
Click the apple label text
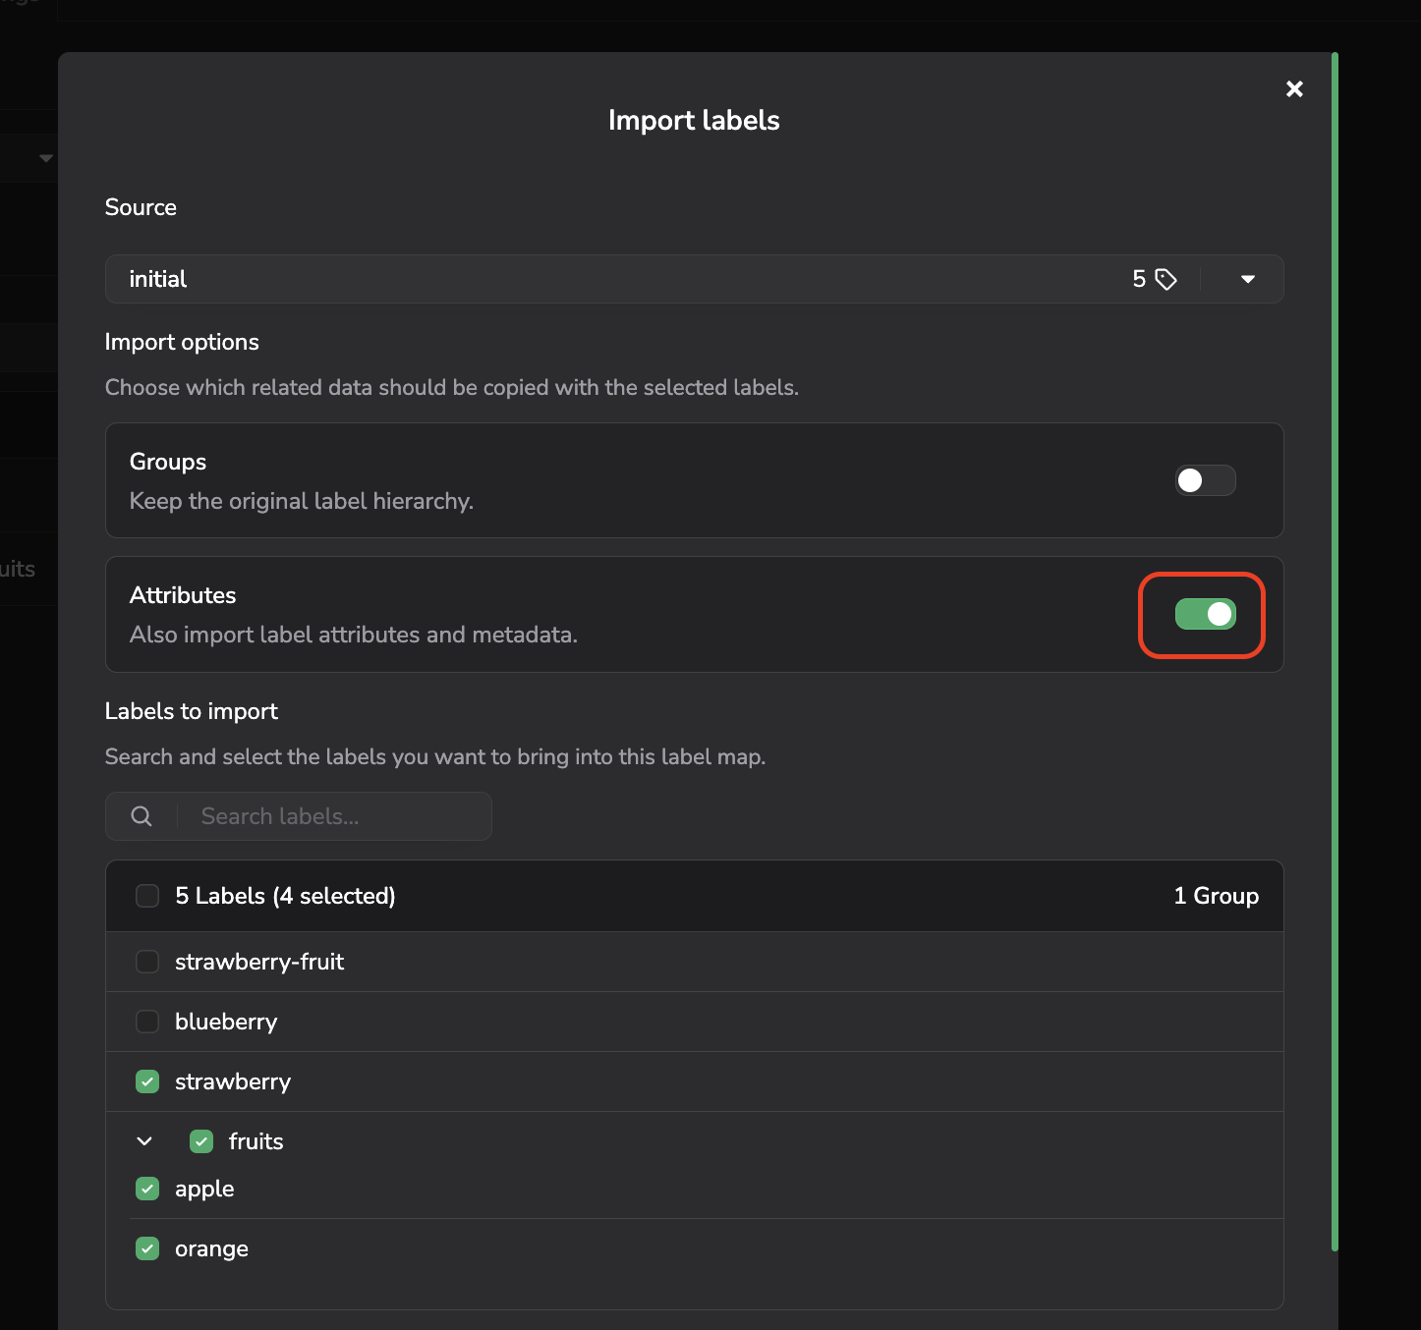(x=204, y=1190)
